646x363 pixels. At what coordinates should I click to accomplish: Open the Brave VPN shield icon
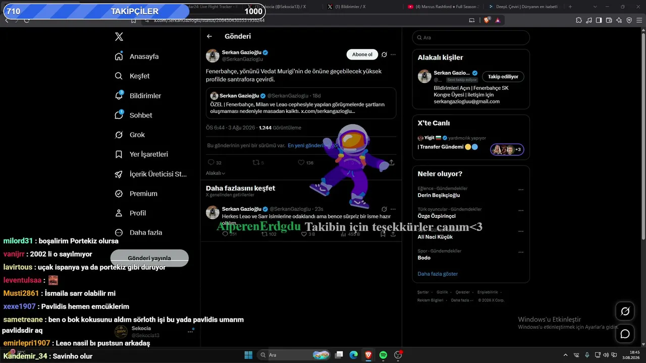(x=629, y=20)
